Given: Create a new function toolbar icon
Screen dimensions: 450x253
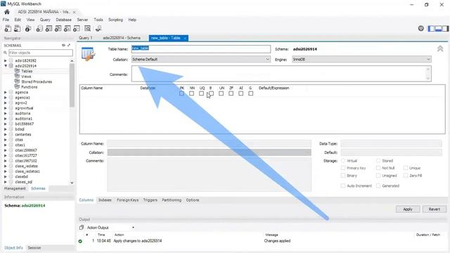Looking at the screenshot, I should (77, 28).
